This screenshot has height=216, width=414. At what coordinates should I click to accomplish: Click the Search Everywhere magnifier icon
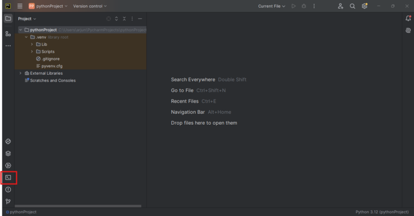click(353, 6)
